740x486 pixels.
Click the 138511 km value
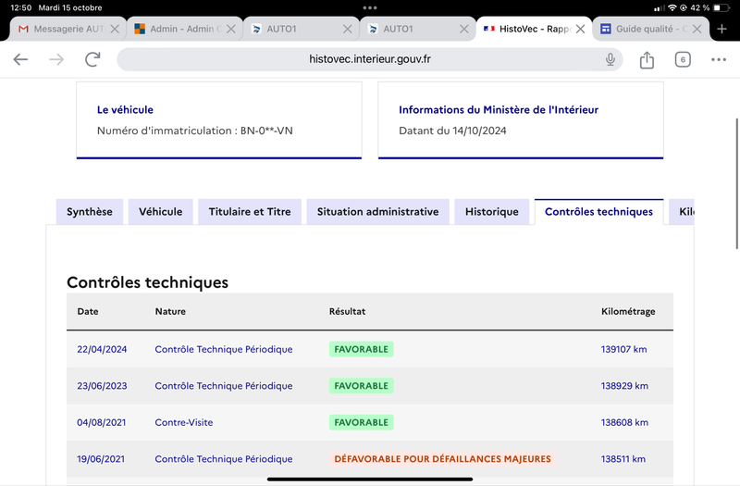point(623,459)
